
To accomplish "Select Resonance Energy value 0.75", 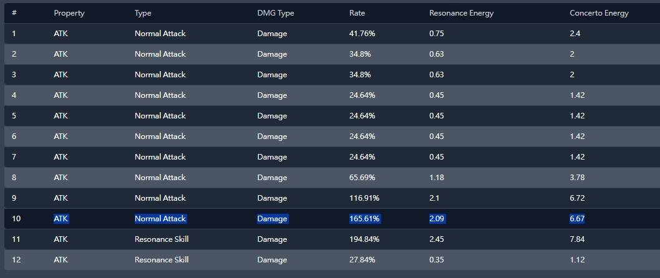I will coord(437,34).
